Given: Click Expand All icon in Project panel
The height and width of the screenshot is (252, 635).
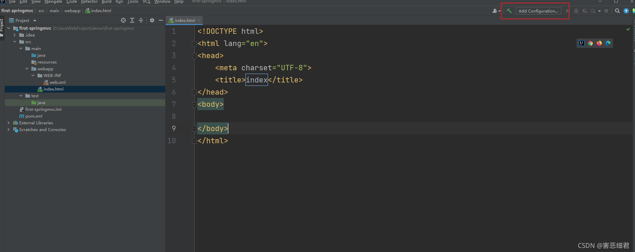Looking at the screenshot, I should 132,20.
